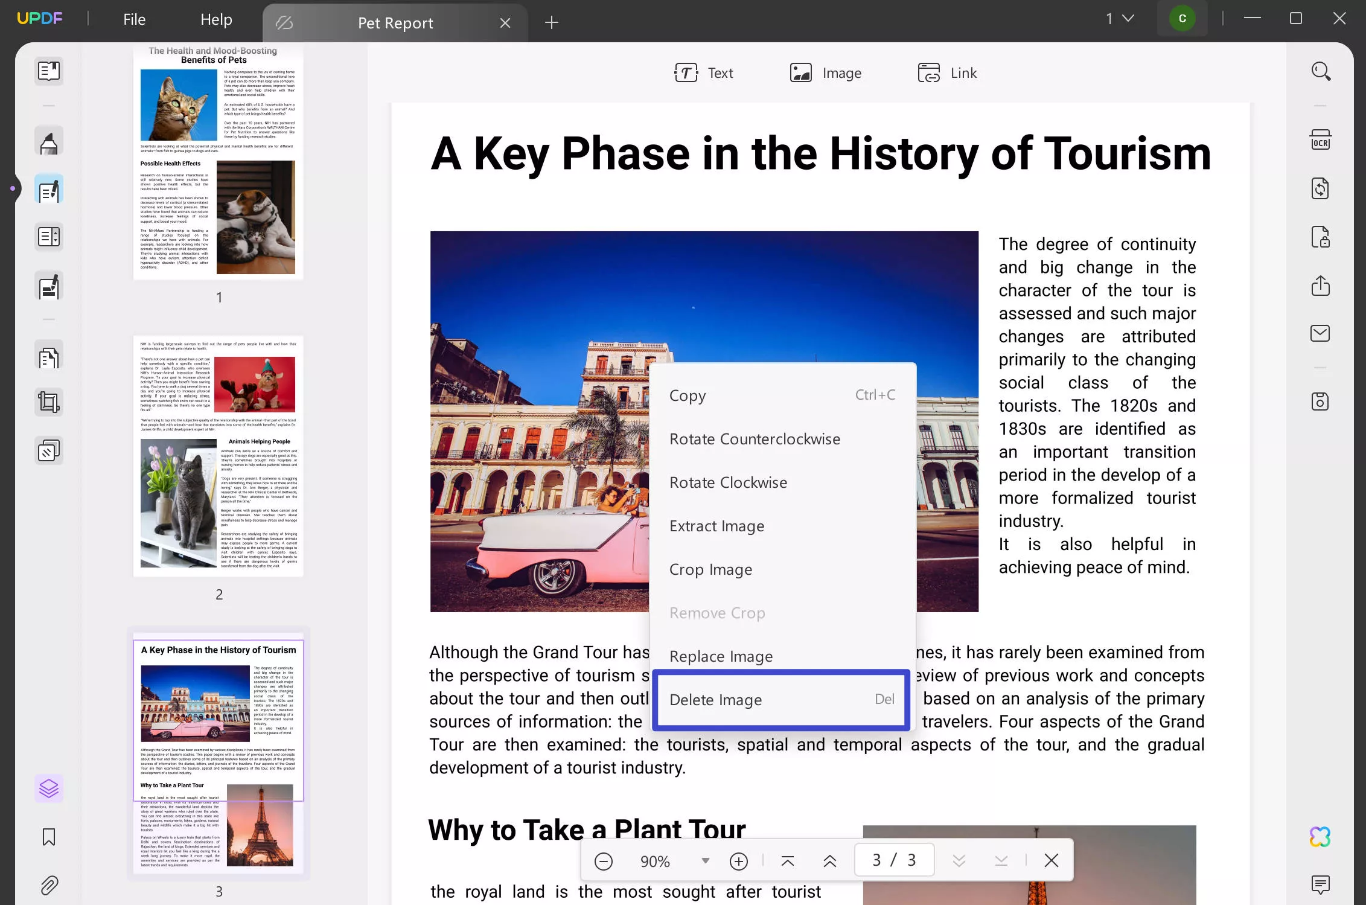Click the main heading about Tourism
The height and width of the screenshot is (905, 1366).
(820, 153)
